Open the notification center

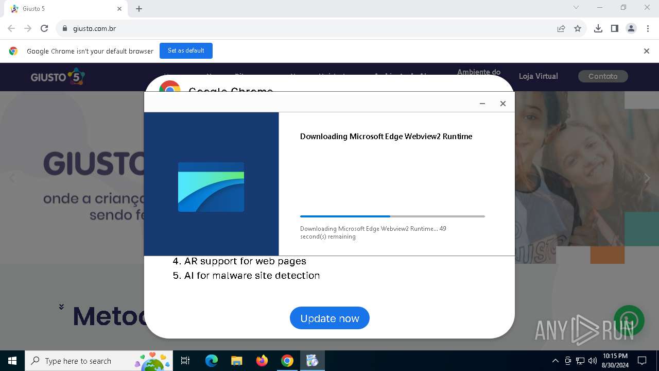point(642,361)
